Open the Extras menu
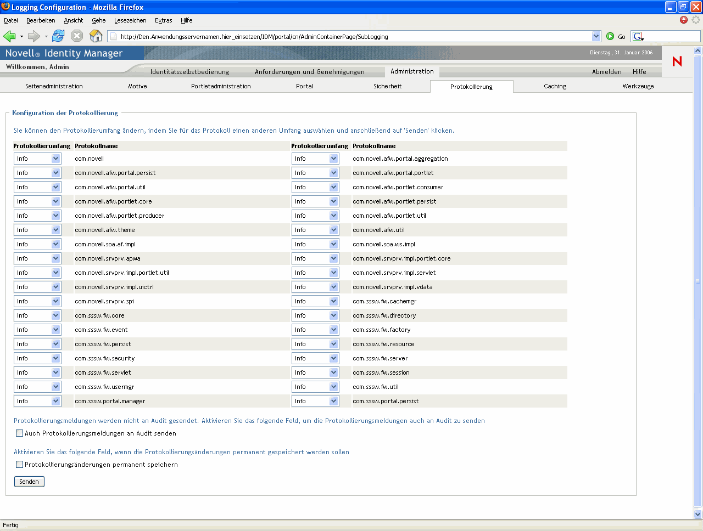 click(x=164, y=20)
